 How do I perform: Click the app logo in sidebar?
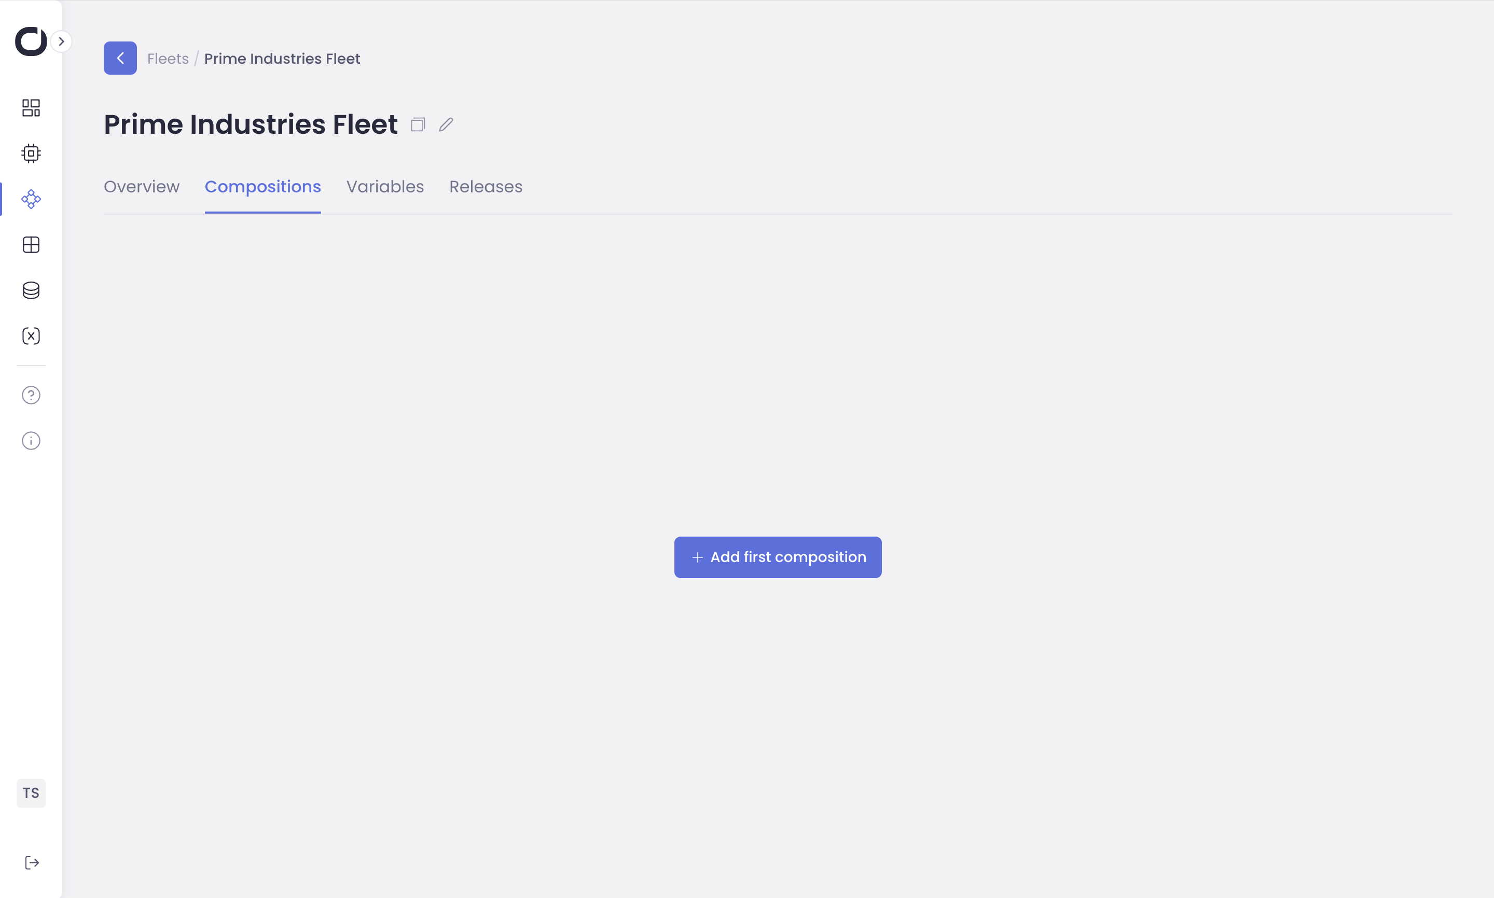click(30, 41)
